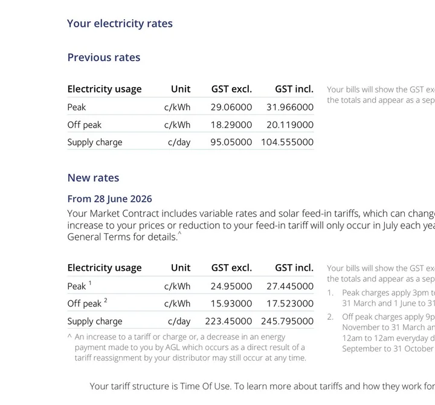Image resolution: width=435 pixels, height=405 pixels.
Task: Click previous Off peak GST incl. 20.119000
Action: [x=290, y=125]
